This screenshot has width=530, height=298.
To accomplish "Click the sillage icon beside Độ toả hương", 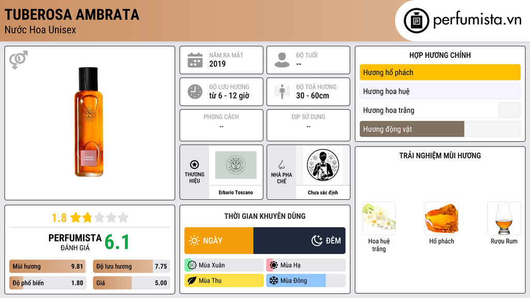I will pos(282,92).
